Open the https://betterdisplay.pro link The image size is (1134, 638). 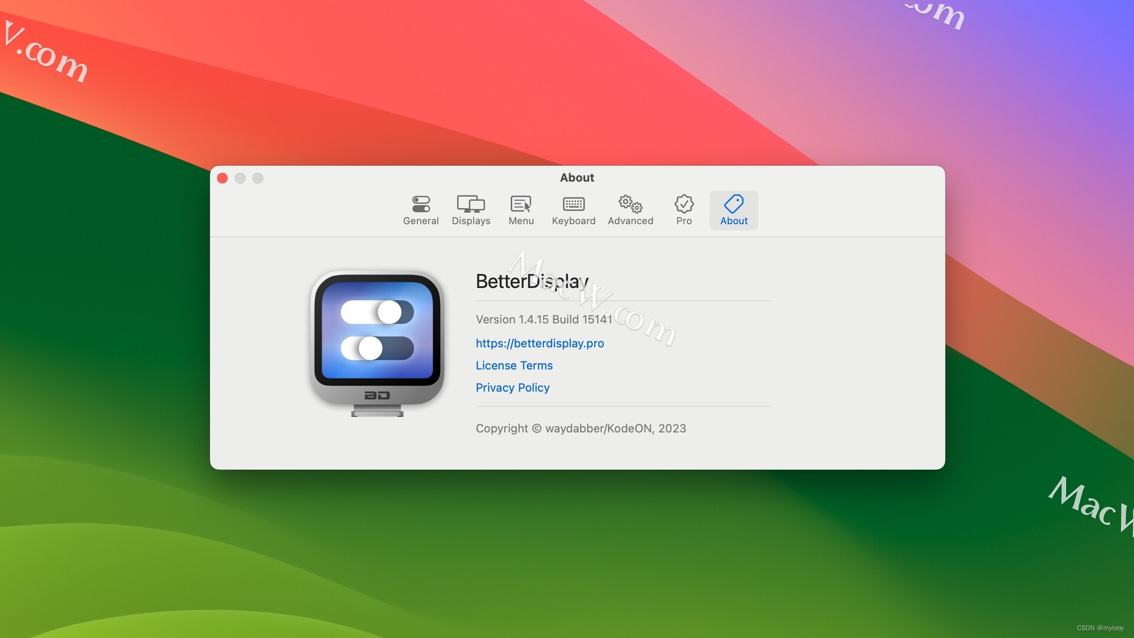(540, 343)
